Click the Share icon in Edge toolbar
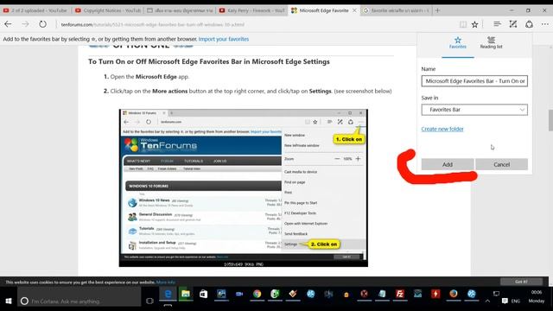This screenshot has height=311, width=553. click(529, 24)
